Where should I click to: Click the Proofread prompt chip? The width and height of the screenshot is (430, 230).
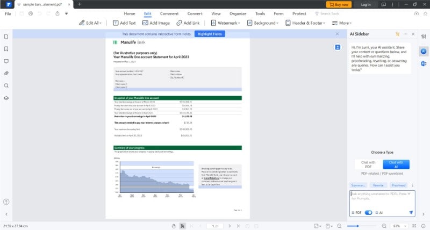(398, 185)
